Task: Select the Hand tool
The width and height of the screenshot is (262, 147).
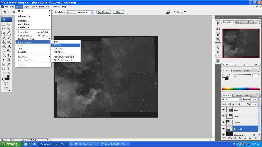Action: point(4,69)
